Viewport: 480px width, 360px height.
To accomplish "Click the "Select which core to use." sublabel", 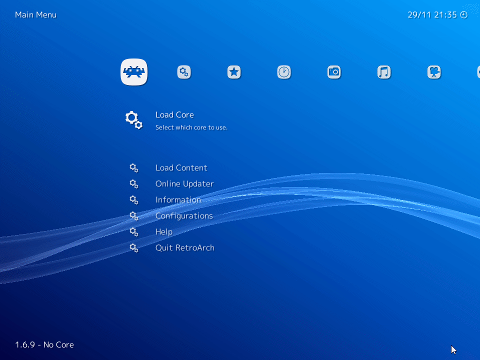I will pos(191,127).
